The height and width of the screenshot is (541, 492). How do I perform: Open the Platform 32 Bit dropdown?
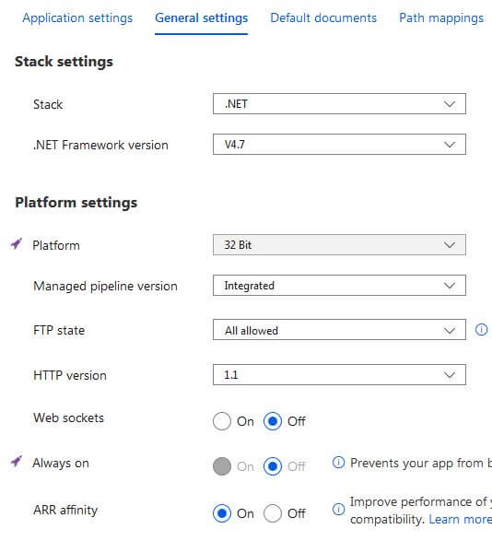[x=339, y=245]
